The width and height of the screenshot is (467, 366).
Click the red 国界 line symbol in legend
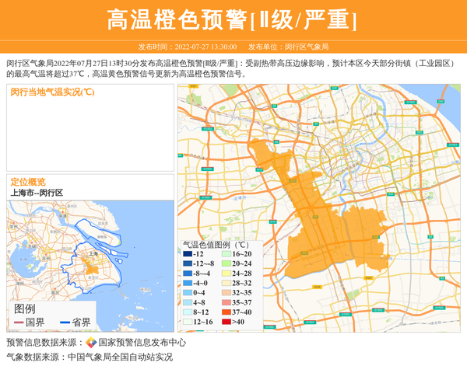tap(19, 322)
